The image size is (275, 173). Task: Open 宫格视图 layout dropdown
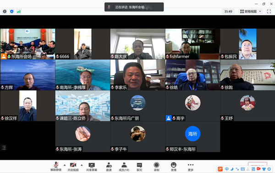(251, 11)
